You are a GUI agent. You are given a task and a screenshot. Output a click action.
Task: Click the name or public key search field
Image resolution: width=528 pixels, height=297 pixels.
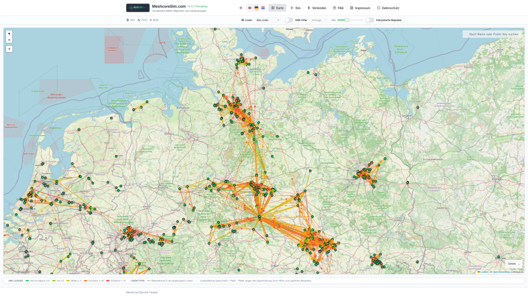493,34
